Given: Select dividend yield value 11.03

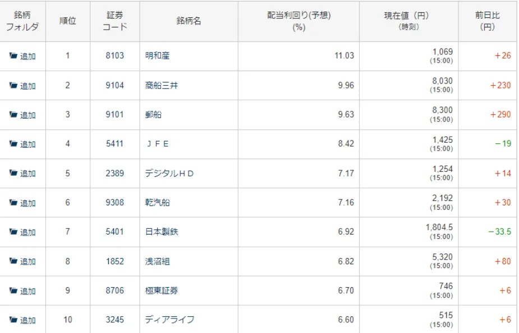Looking at the screenshot, I should (345, 55).
